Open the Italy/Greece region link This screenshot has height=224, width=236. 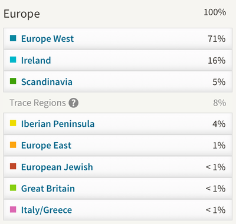pos(47,210)
